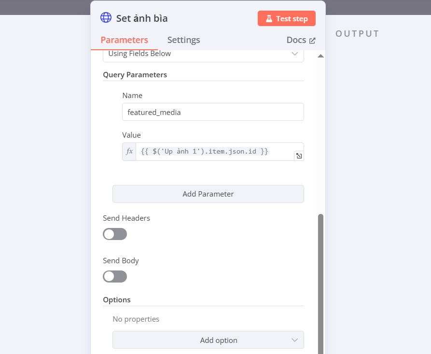The width and height of the screenshot is (431, 354).
Task: Open expanded expression editor icon
Action: click(x=299, y=156)
